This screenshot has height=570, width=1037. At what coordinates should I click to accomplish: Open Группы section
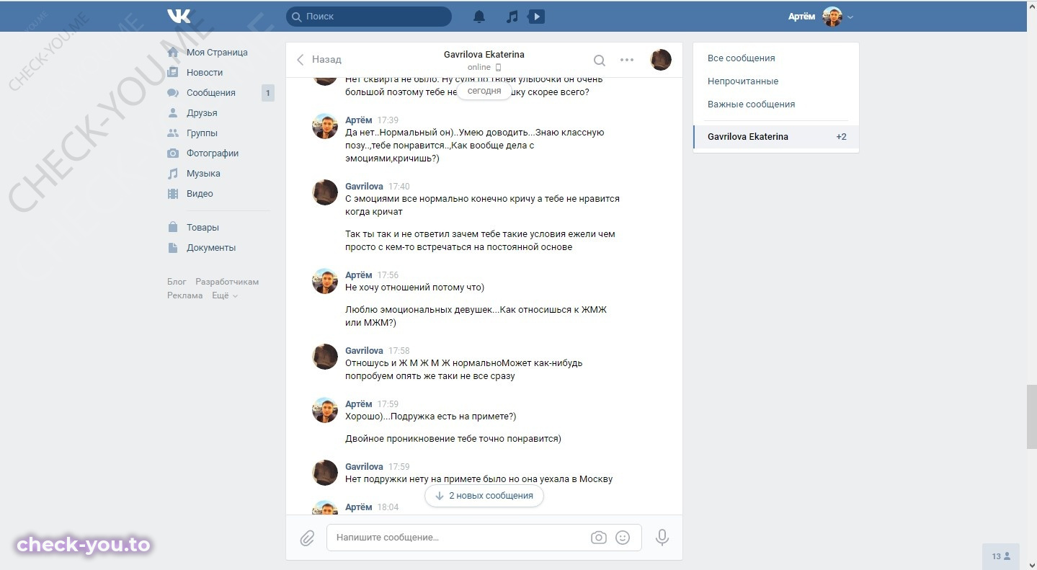coord(202,133)
